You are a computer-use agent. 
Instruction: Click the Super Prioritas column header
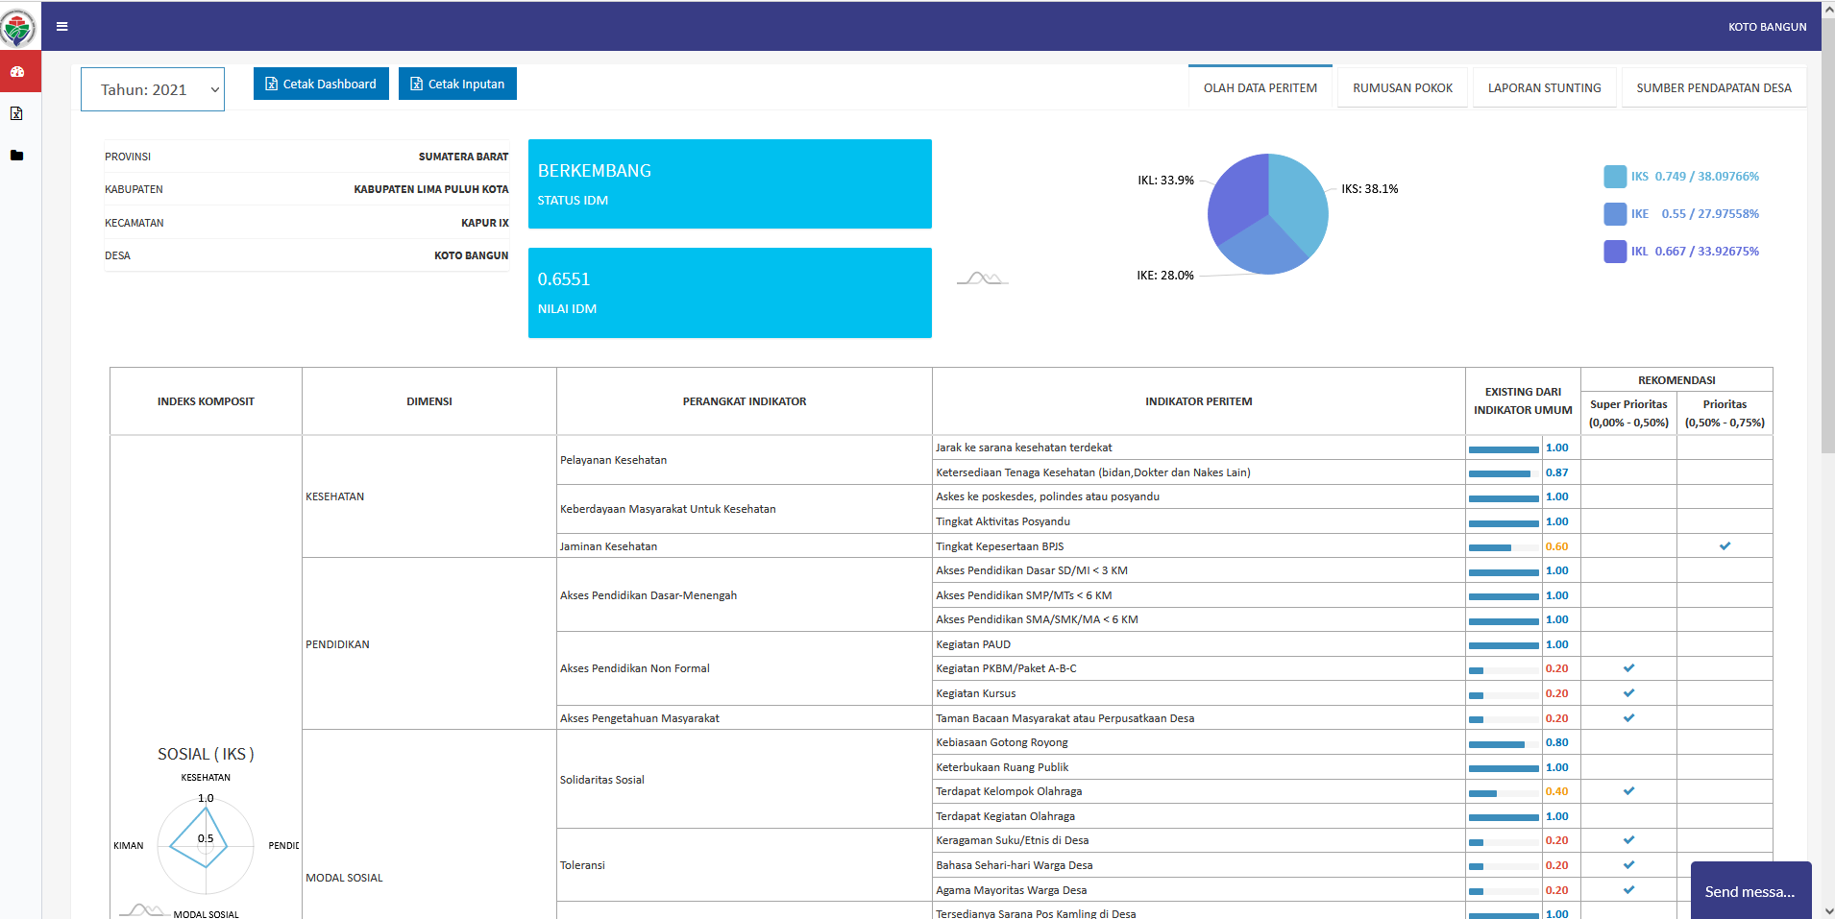coord(1628,413)
